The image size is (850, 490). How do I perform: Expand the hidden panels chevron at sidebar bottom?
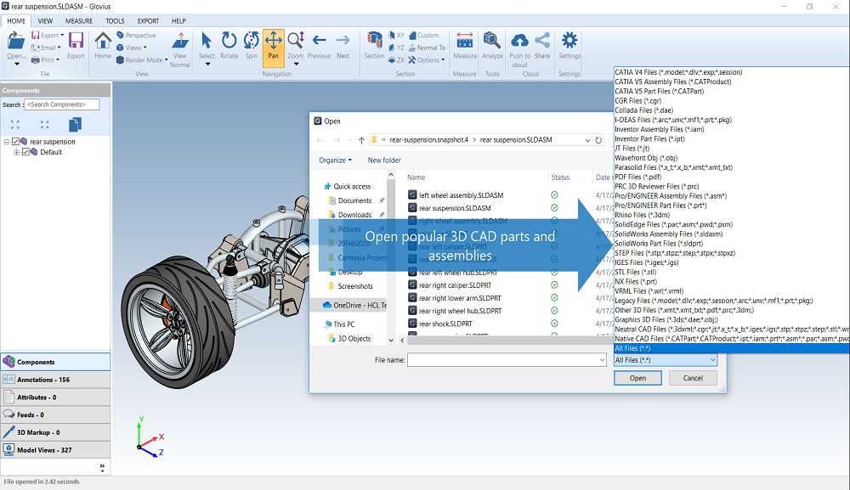102,467
